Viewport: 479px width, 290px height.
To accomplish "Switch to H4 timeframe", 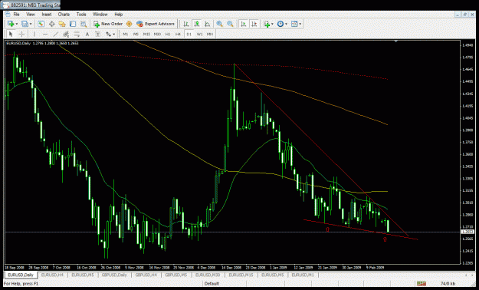I will (178, 35).
